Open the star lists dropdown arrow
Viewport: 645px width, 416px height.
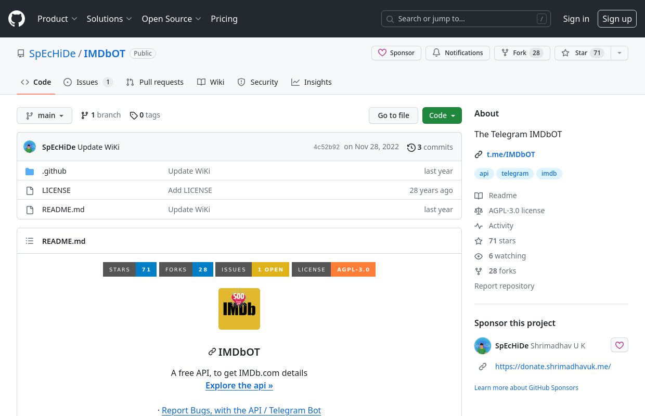tap(619, 53)
